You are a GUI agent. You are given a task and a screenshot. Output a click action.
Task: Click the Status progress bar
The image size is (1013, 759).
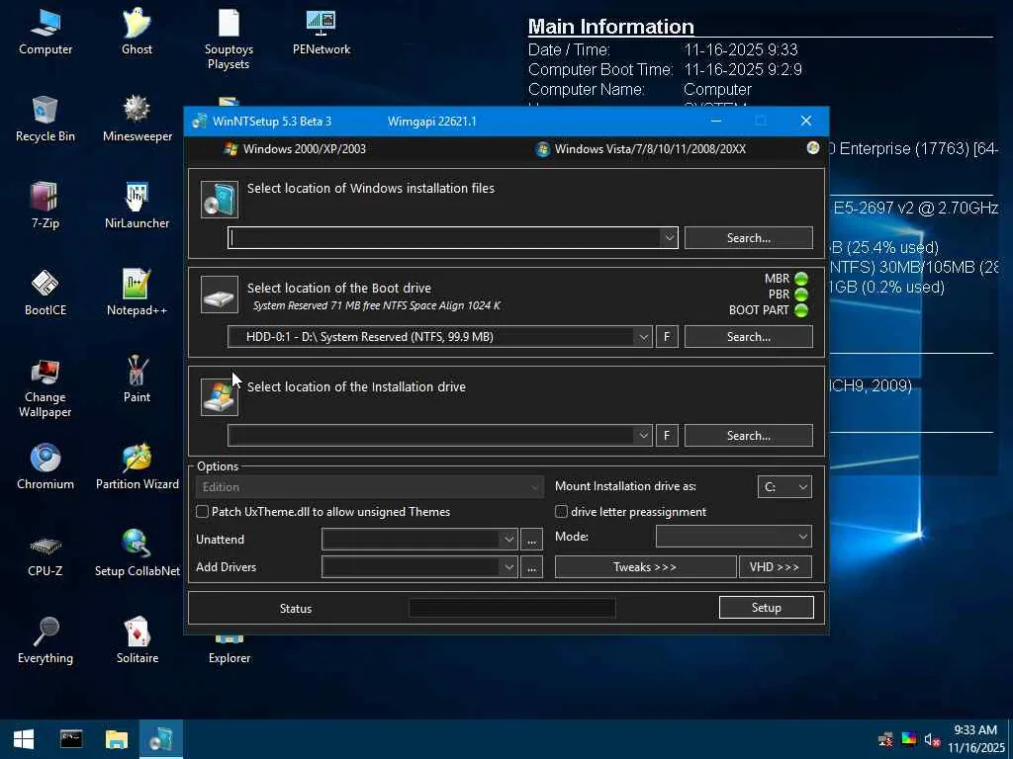coord(511,608)
